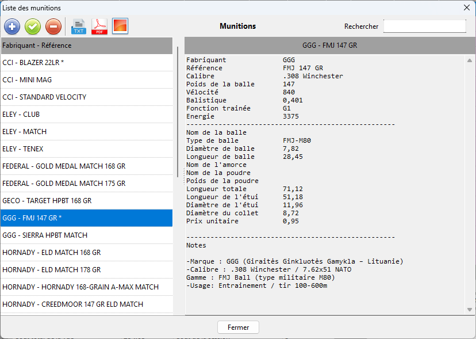Open HORNADY - ELD MATCH 168 GR
Image resolution: width=476 pixels, height=339 pixels.
(86, 253)
